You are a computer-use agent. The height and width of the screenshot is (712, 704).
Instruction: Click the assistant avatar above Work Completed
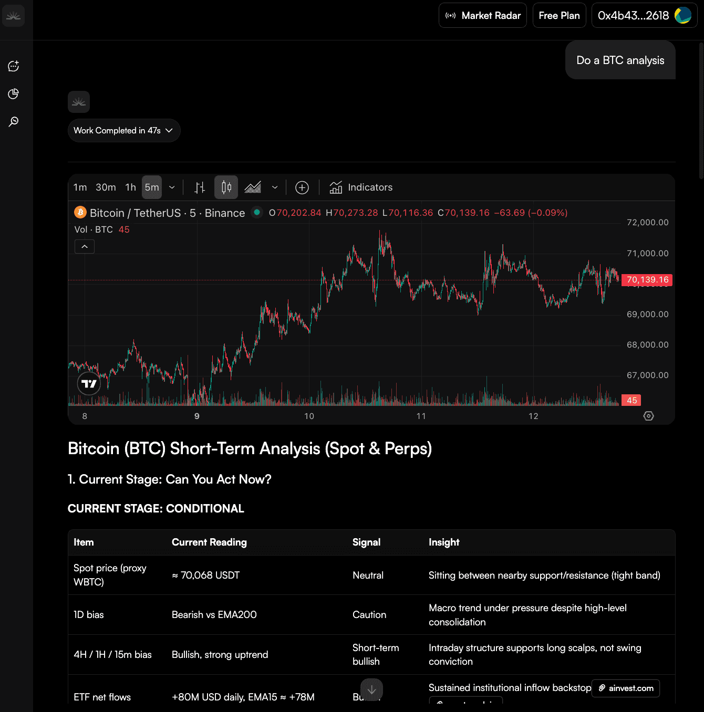(x=79, y=102)
